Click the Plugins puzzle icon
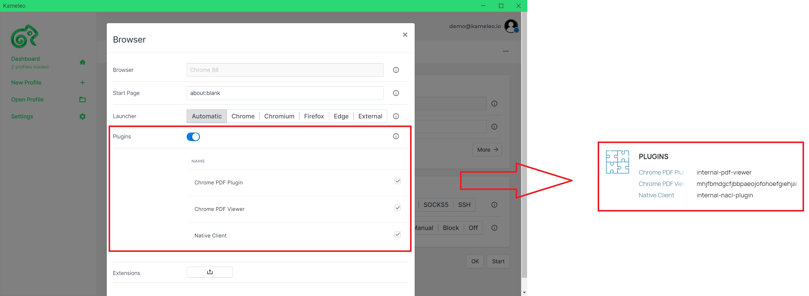 coord(617,162)
